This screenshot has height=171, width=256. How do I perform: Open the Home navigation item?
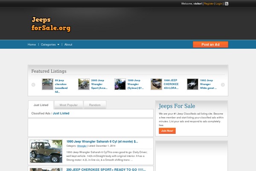32,44
